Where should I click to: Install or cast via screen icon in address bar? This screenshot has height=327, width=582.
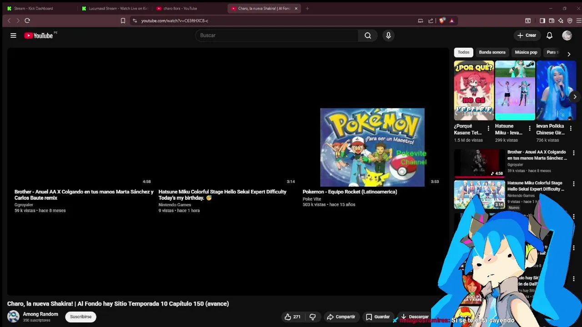click(420, 20)
